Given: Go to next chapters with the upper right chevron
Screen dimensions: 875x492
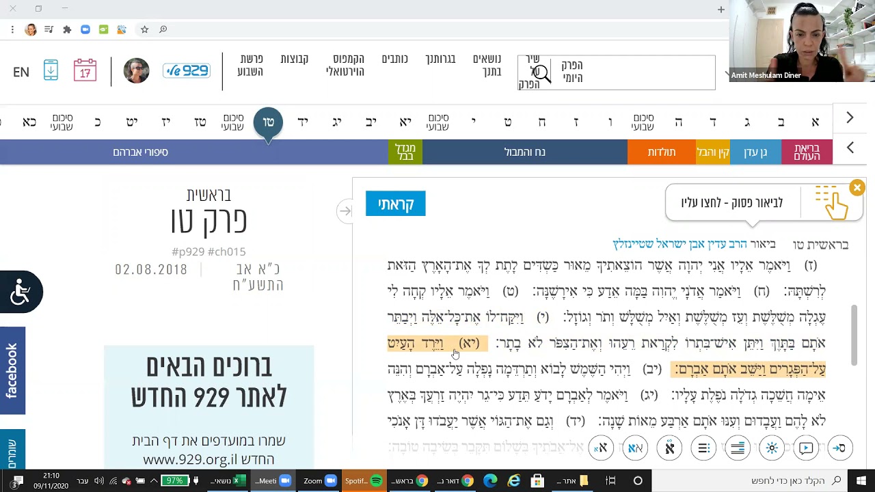Looking at the screenshot, I should coord(850,118).
